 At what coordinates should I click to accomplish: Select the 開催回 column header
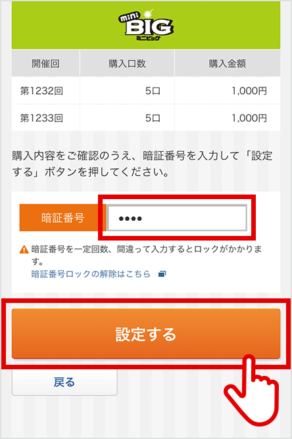coord(45,64)
